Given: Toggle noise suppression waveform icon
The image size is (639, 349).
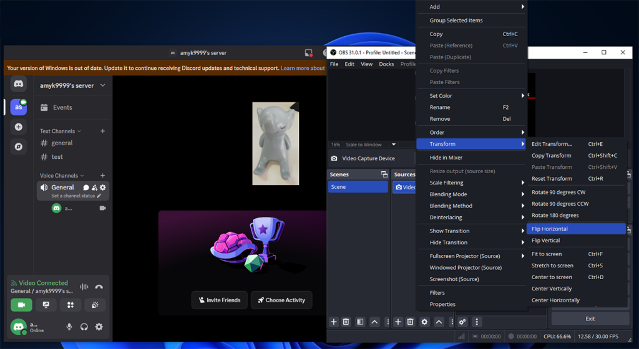Looking at the screenshot, I should pyautogui.click(x=84, y=287).
